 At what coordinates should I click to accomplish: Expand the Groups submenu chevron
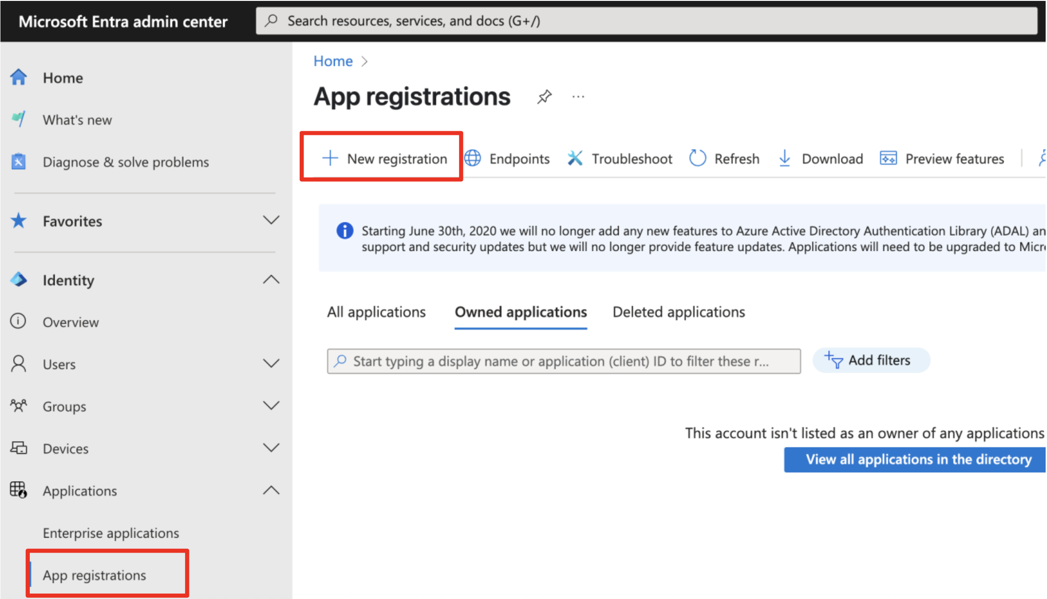pos(271,405)
